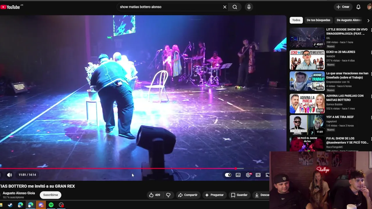Start voice search with microphone
372x209 pixels.
249,7
